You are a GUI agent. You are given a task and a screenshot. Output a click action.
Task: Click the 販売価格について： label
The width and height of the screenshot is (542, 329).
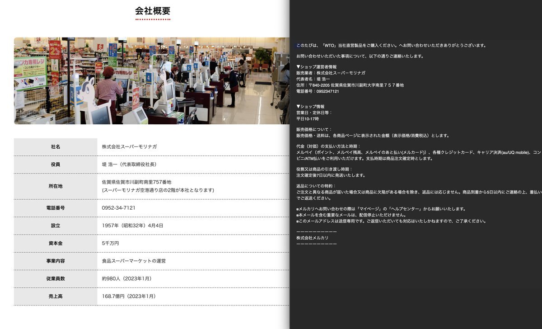tap(314, 130)
